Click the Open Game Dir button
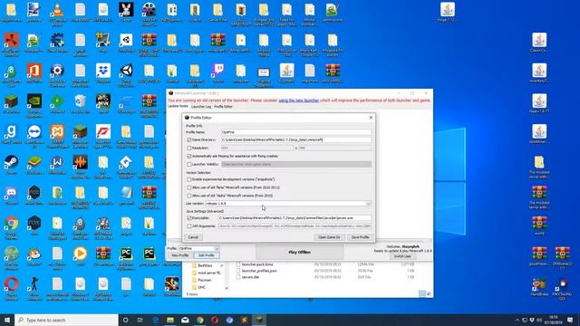580x326 pixels. 329,237
